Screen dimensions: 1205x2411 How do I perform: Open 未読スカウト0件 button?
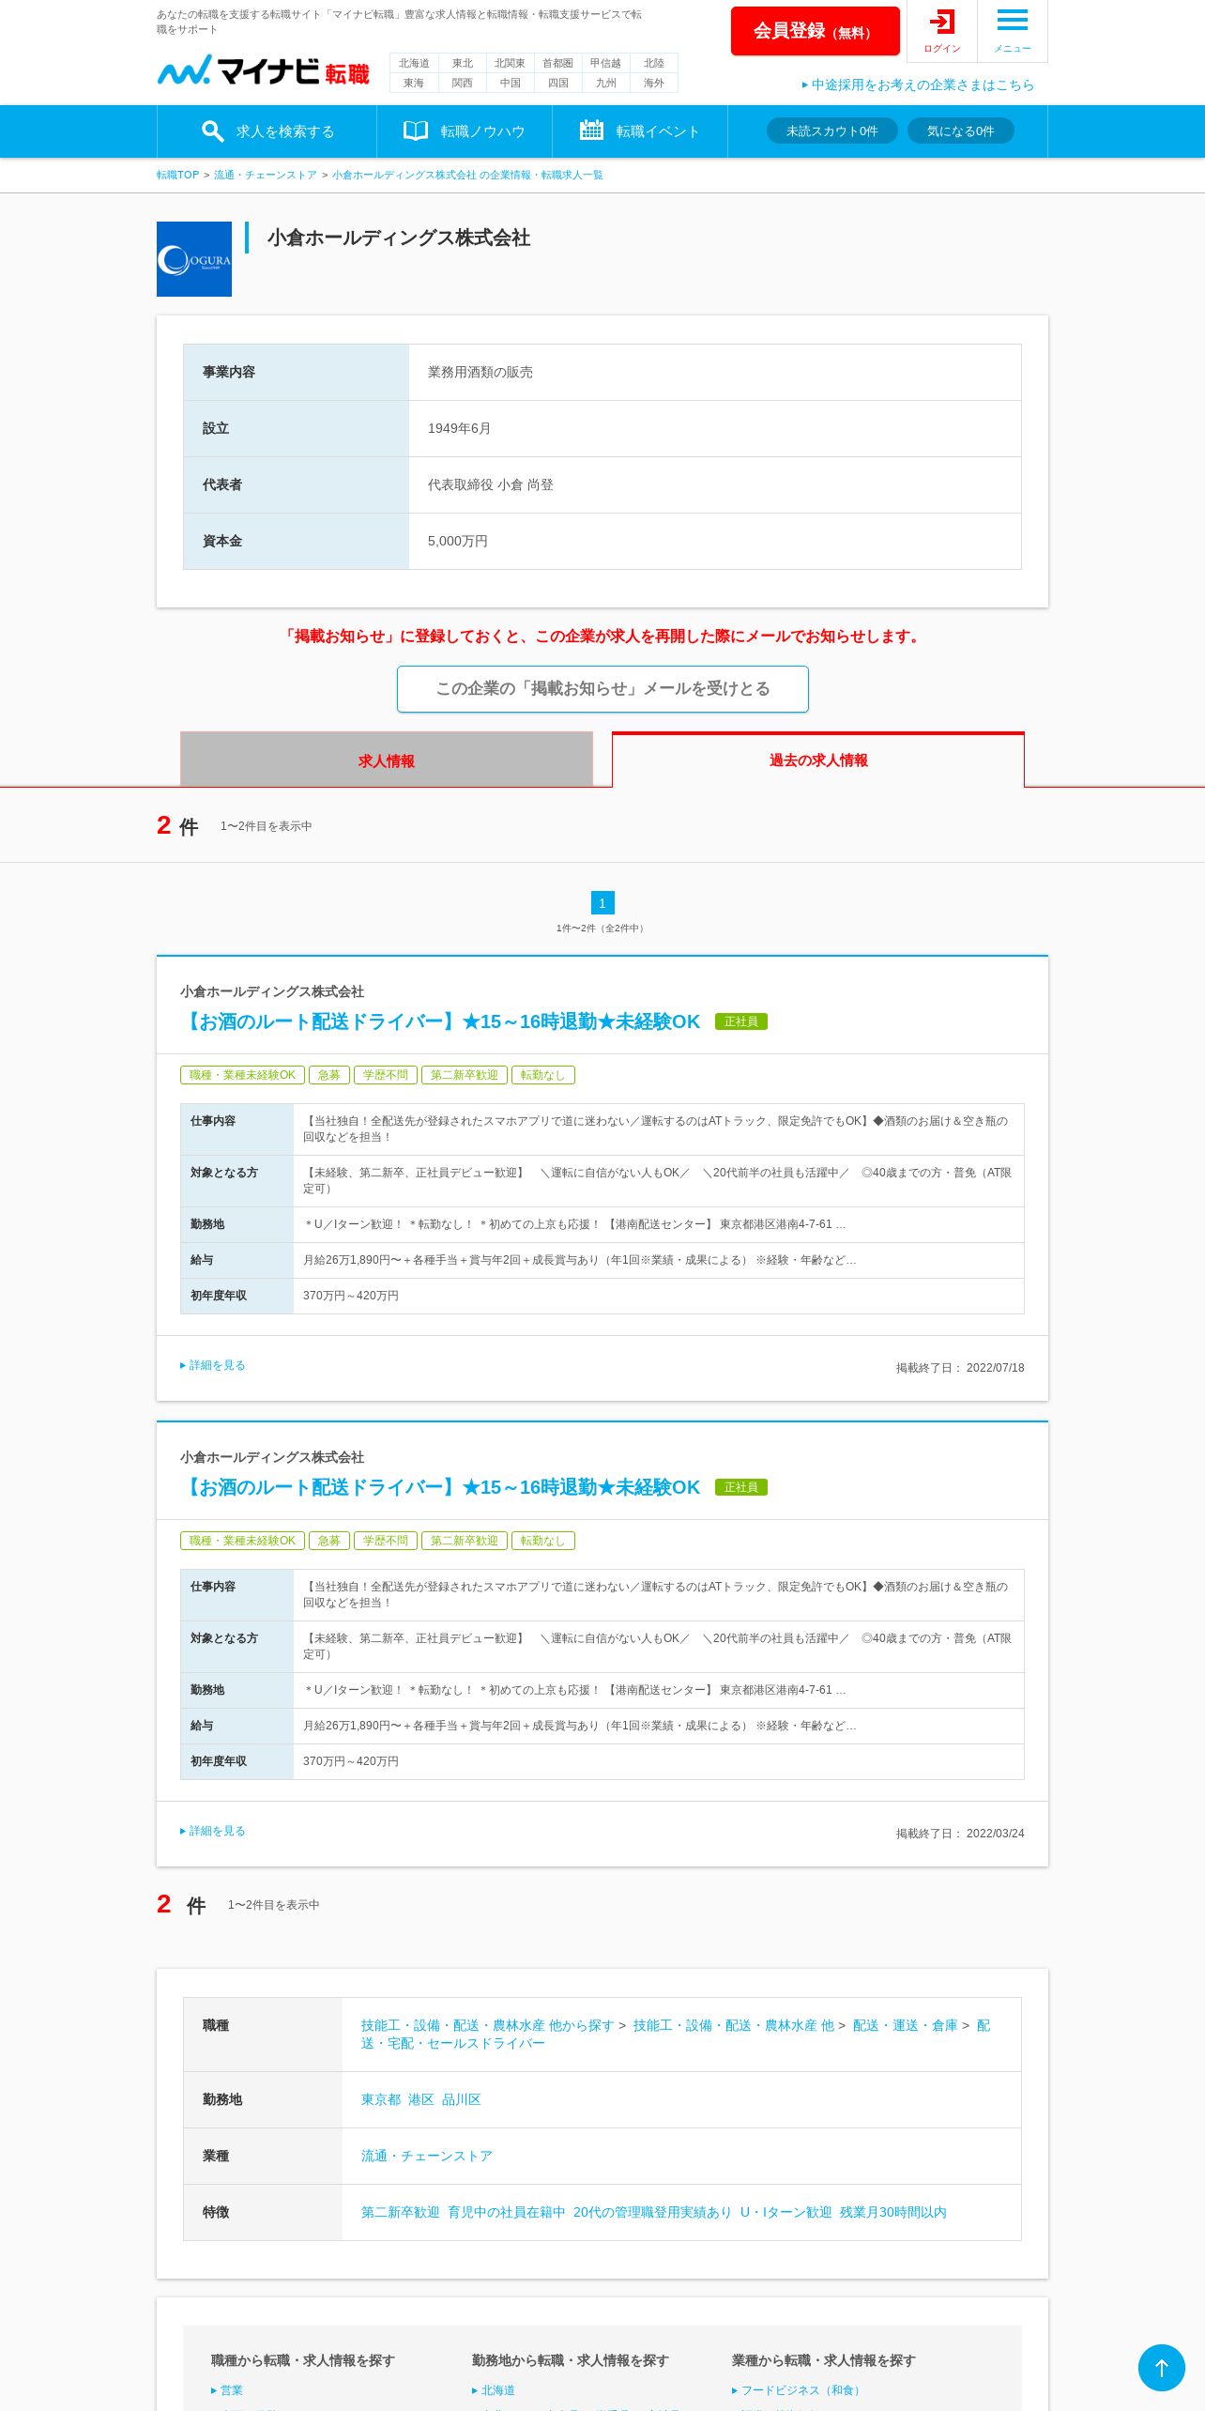pos(832,131)
